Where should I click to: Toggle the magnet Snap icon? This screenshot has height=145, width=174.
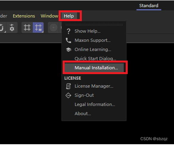click(x=2, y=27)
